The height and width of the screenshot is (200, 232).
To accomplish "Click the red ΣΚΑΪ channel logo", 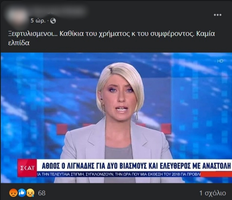I will click(x=27, y=168).
